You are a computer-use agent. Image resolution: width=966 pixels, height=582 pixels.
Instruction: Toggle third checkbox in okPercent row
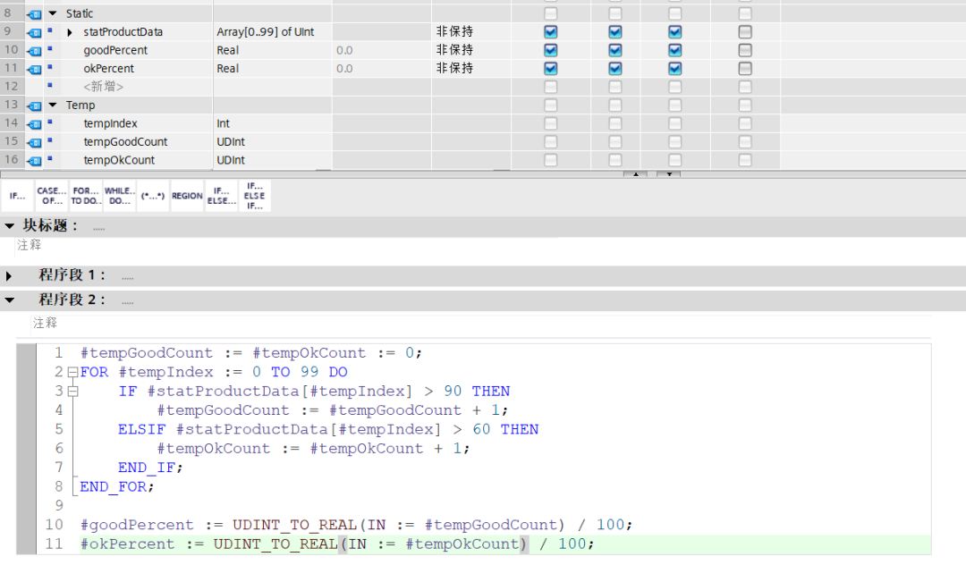tap(674, 68)
